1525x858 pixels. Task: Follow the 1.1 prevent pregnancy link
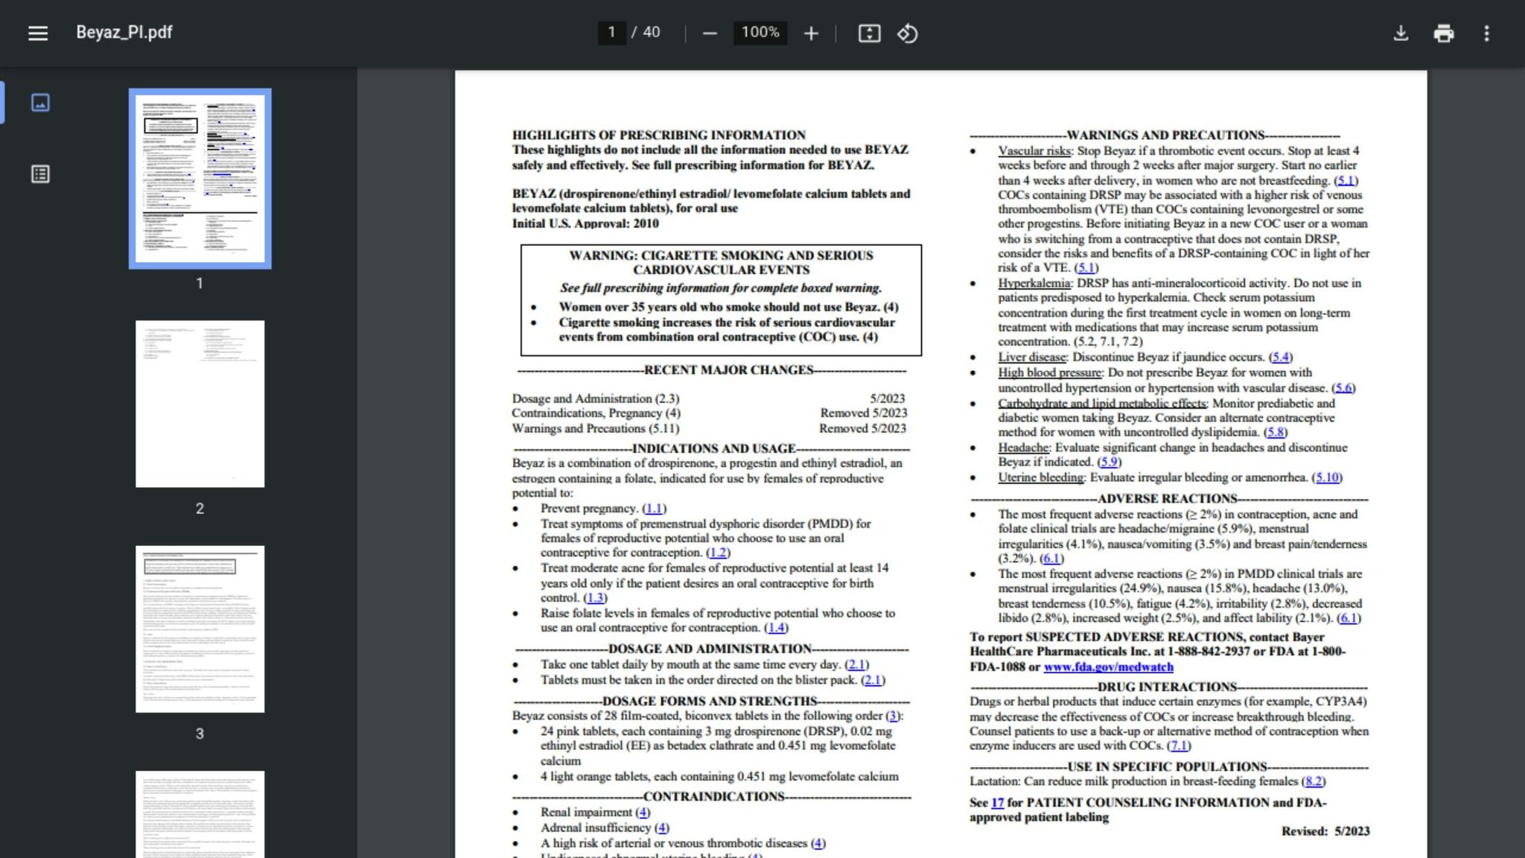click(x=654, y=509)
